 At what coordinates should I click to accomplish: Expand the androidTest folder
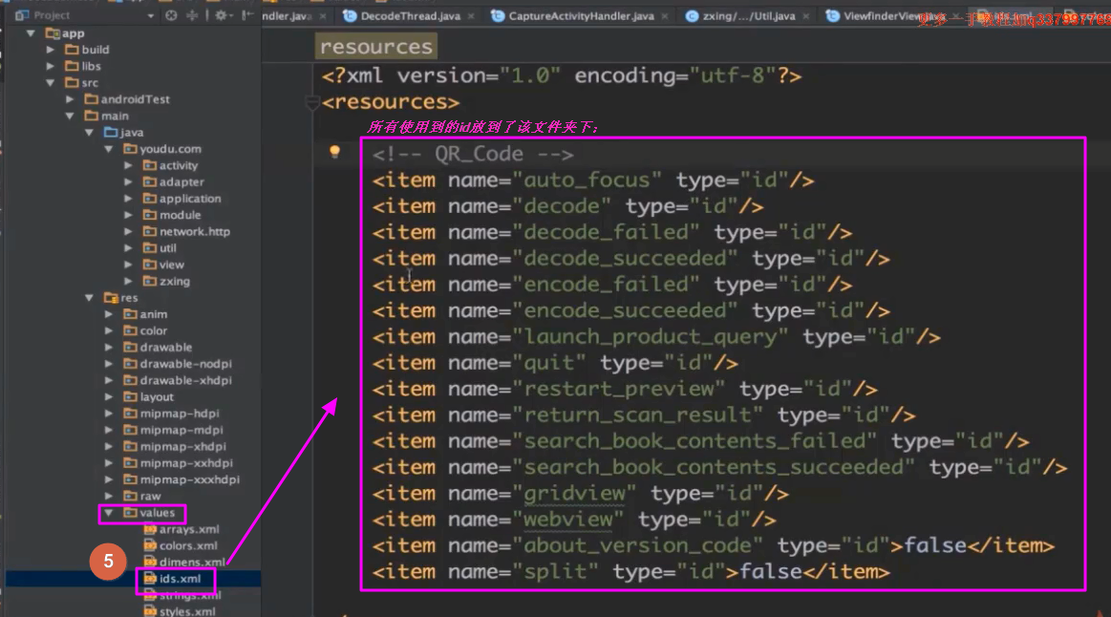pos(71,99)
